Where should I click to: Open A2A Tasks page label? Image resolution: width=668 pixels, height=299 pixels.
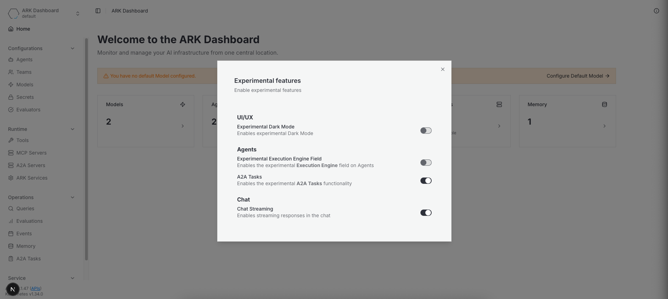pos(29,259)
